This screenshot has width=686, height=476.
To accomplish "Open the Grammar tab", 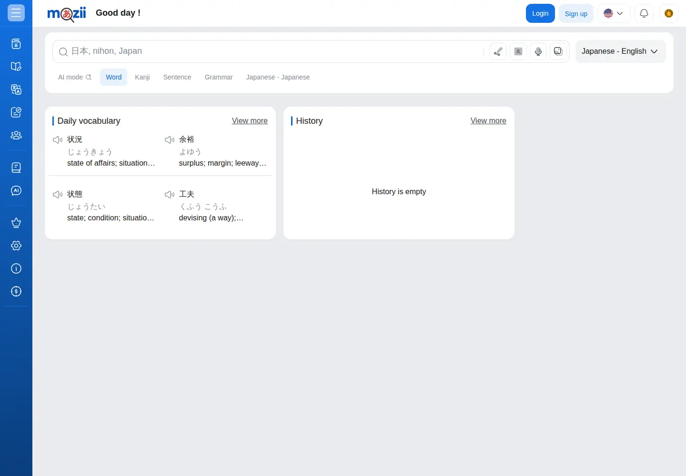I will (219, 77).
